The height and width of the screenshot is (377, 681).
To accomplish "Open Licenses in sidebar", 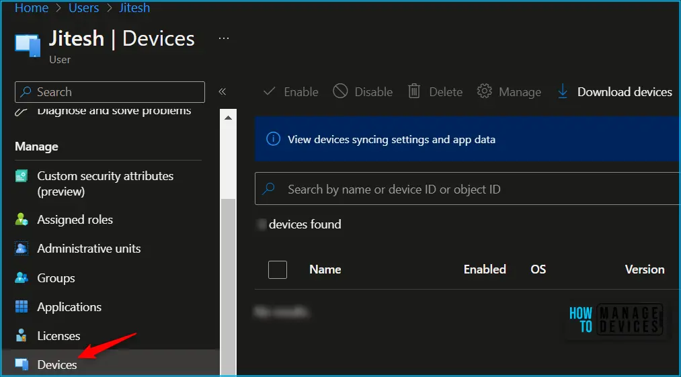I will (58, 336).
